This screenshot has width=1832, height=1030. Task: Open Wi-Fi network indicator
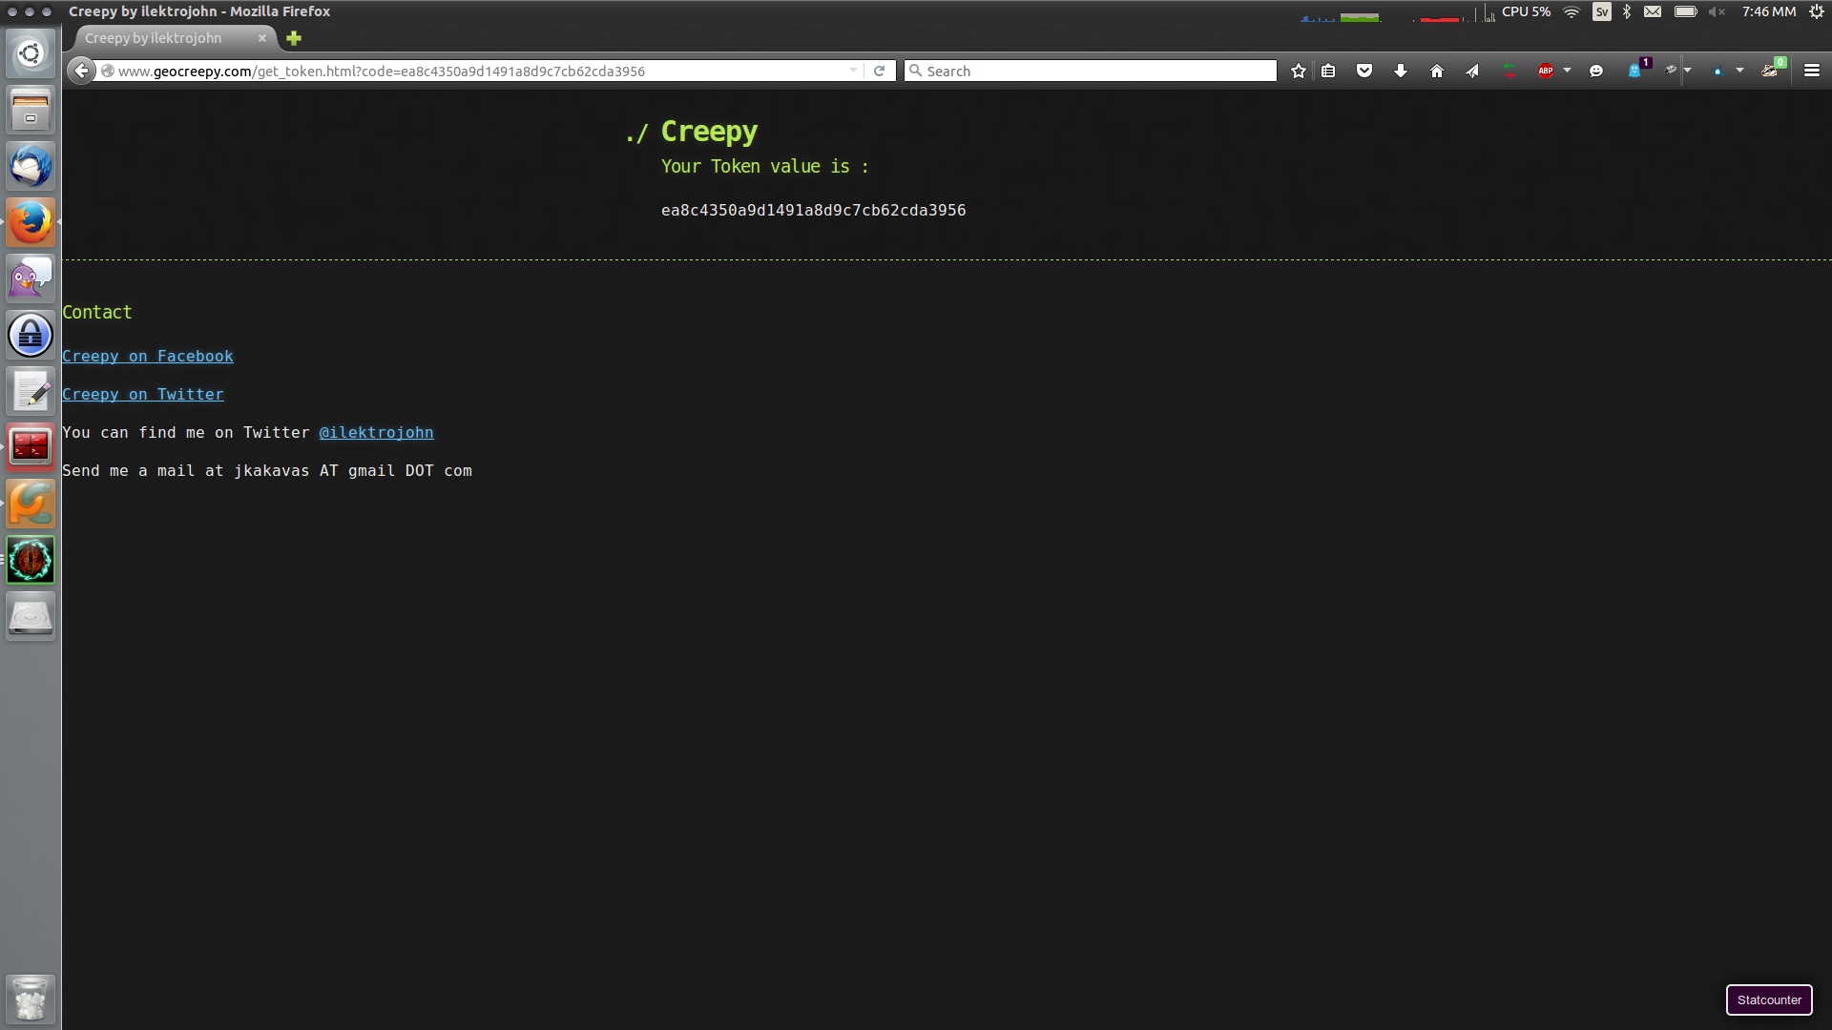click(1572, 11)
